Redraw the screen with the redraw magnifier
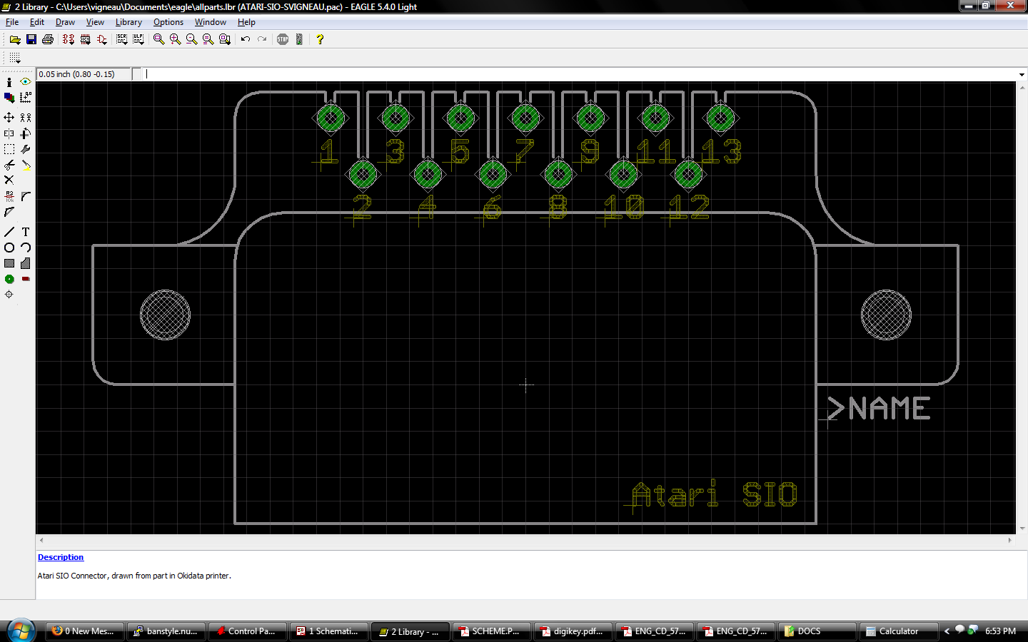 (x=208, y=39)
